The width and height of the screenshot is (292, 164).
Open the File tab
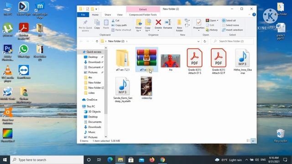83,15
